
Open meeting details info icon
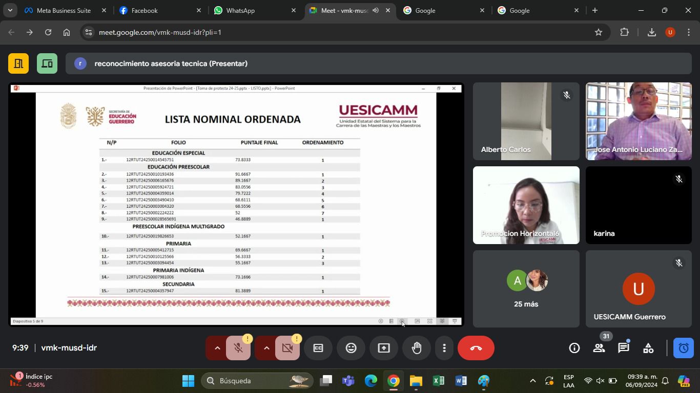tap(574, 348)
